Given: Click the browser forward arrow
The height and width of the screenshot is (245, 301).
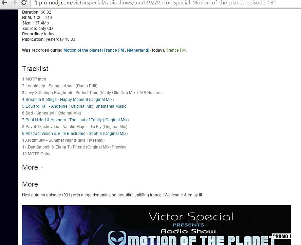Looking at the screenshot, I should tap(14, 3).
